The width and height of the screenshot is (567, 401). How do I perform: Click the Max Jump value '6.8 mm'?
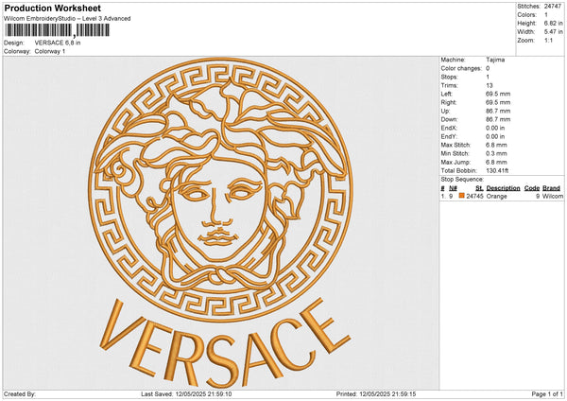coord(496,162)
